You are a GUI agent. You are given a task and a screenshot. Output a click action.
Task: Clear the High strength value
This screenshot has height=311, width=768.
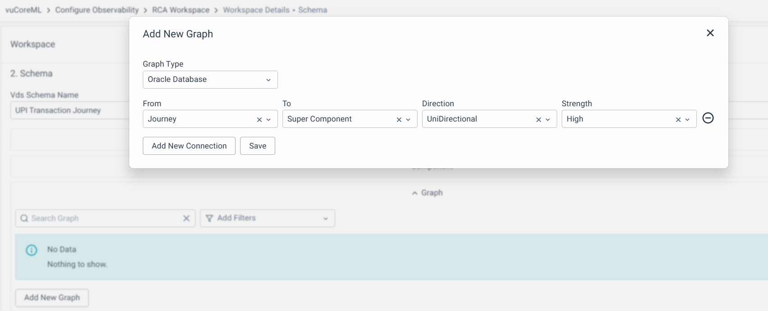678,120
